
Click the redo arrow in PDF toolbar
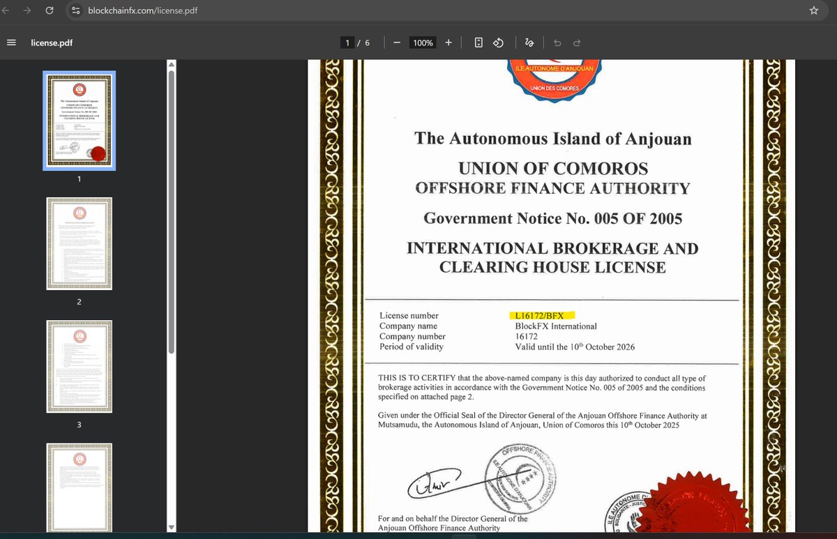[577, 43]
